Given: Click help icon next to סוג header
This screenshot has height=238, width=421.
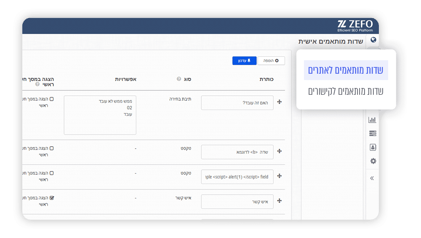Looking at the screenshot, I should 179,79.
